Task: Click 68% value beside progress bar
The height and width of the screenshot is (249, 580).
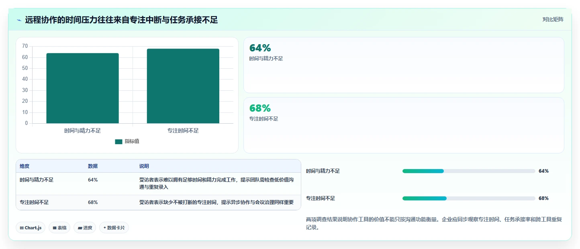Action: [x=543, y=198]
